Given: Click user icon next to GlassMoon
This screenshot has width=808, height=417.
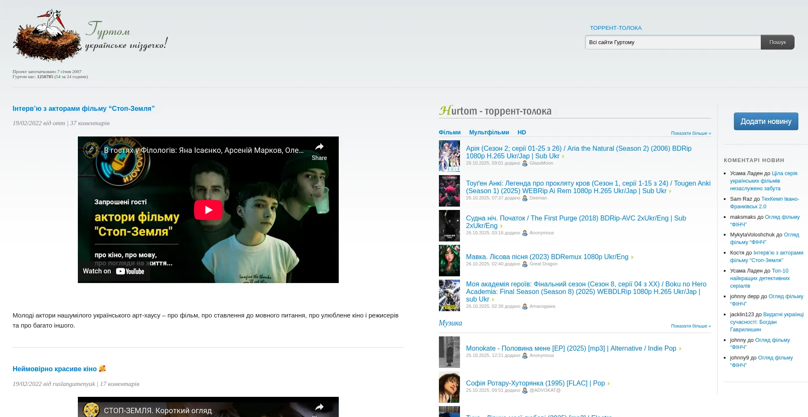Looking at the screenshot, I should [525, 163].
